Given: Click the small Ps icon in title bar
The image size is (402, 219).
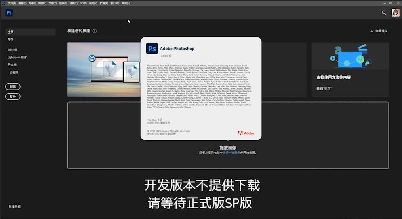Looking at the screenshot, I should tap(3, 3).
